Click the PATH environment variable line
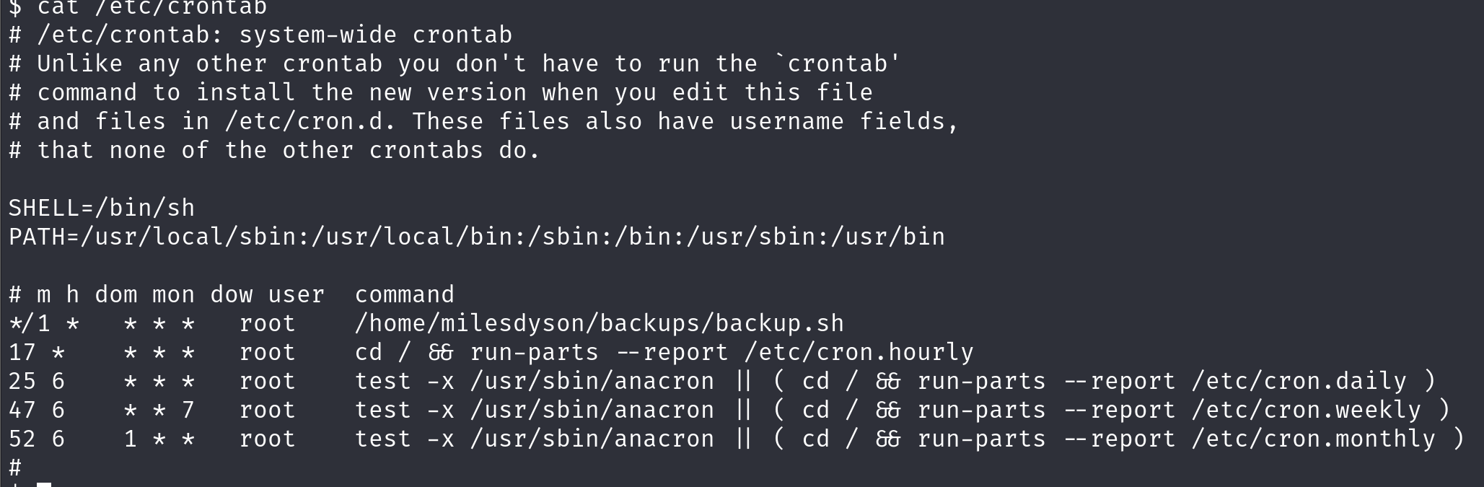 476,237
